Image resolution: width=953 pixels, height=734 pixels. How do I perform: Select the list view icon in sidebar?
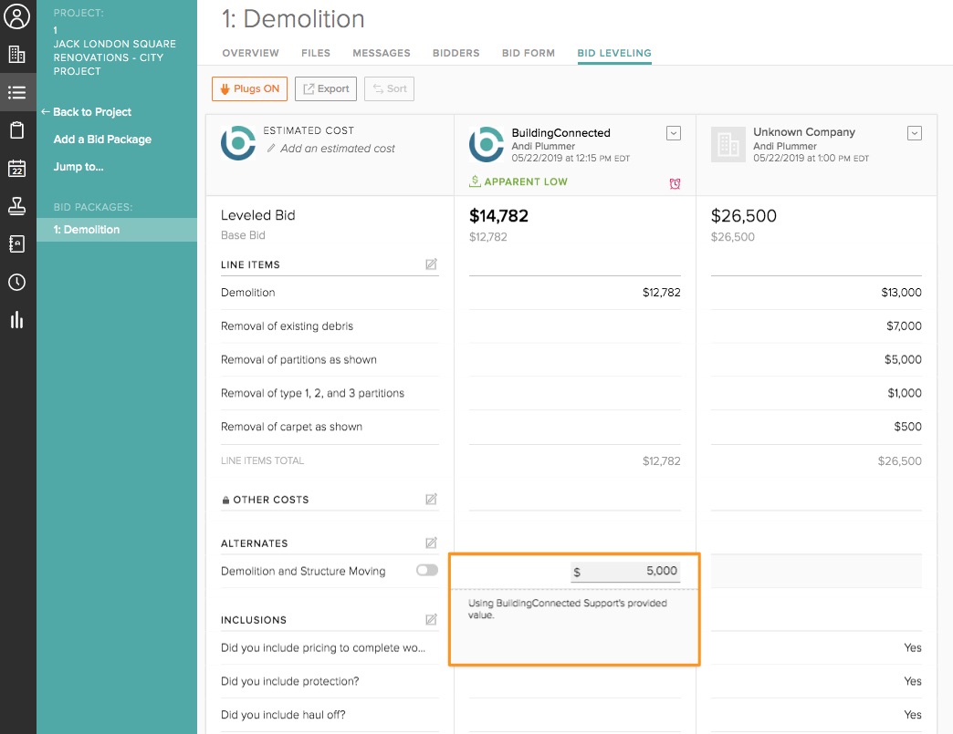[17, 92]
